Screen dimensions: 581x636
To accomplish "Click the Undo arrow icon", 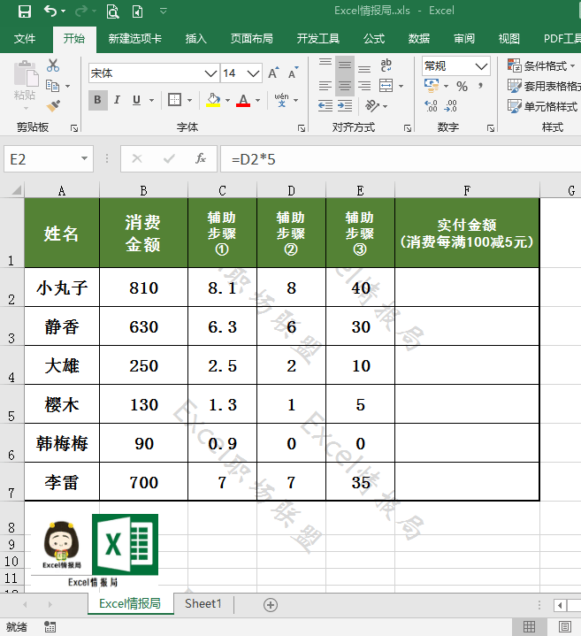I will click(x=50, y=11).
